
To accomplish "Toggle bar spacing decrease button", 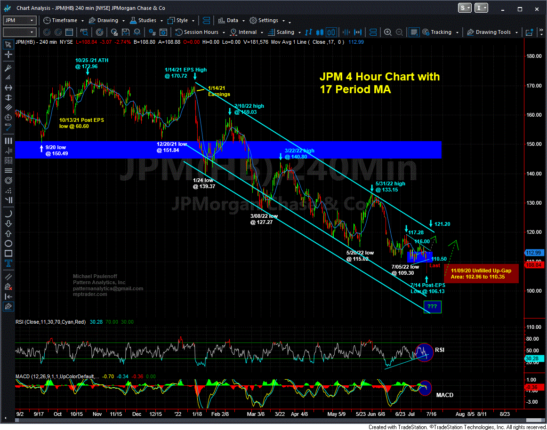I will coord(346,32).
